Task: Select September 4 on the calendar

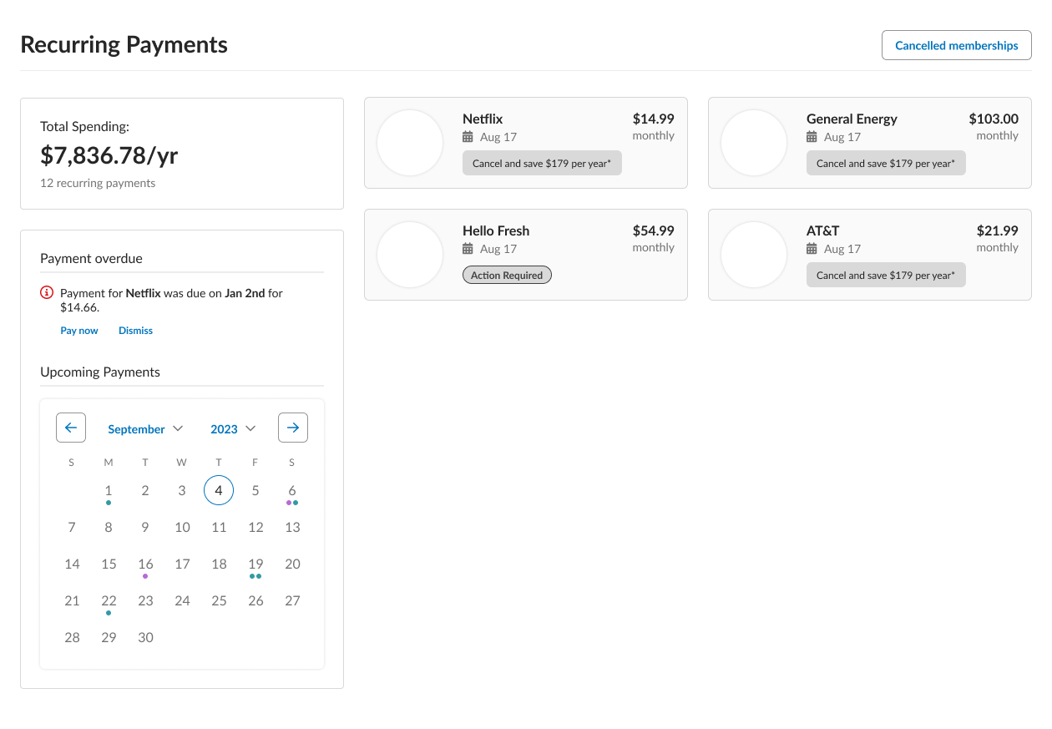Action: pyautogui.click(x=219, y=490)
